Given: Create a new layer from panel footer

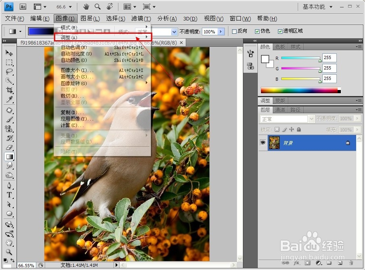Looking at the screenshot, I should (x=340, y=263).
